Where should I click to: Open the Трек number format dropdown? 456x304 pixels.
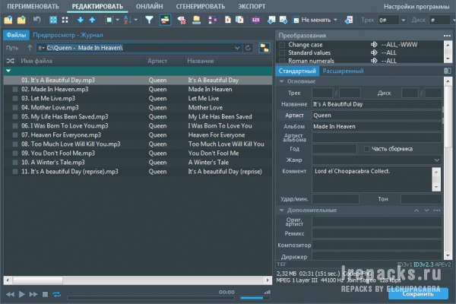(403, 20)
